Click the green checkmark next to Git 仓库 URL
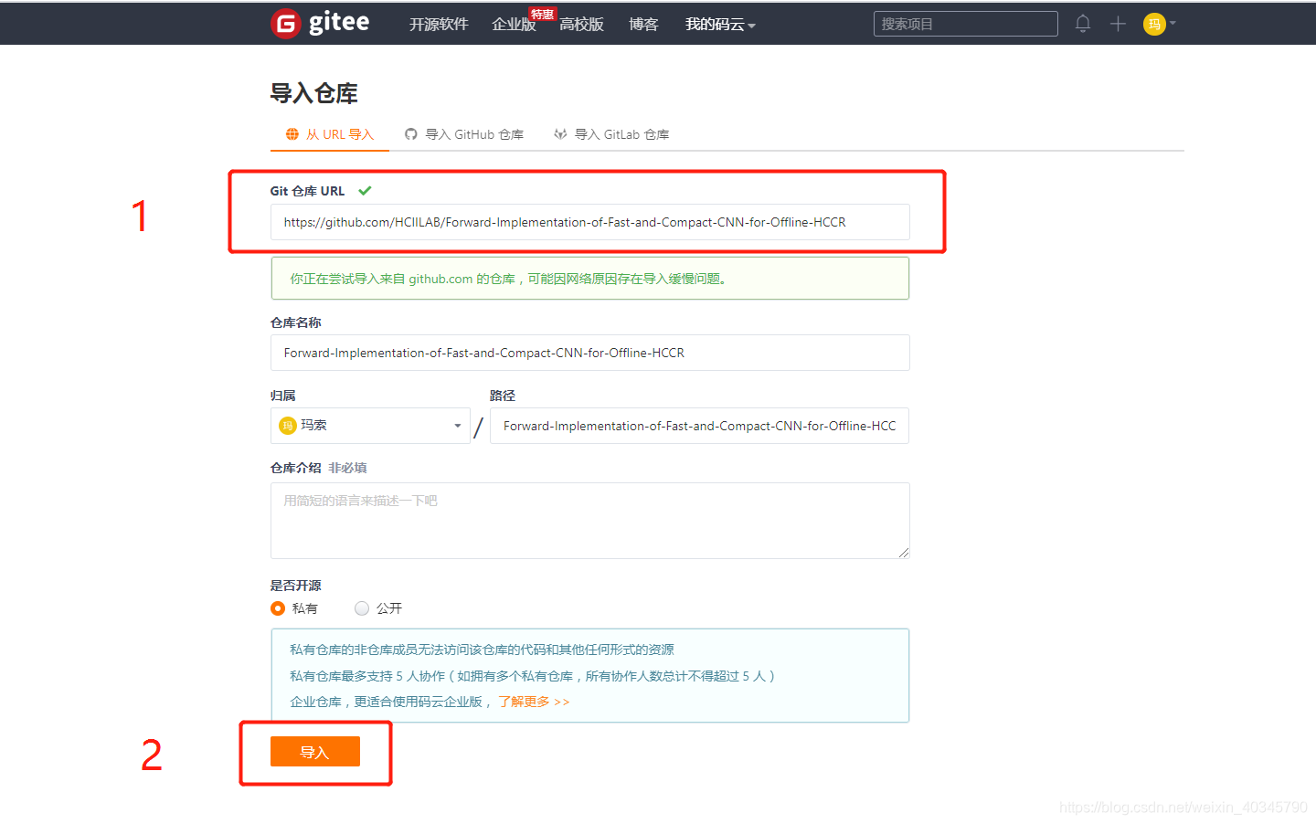Screen dimensions: 1316x824 pyautogui.click(x=365, y=191)
